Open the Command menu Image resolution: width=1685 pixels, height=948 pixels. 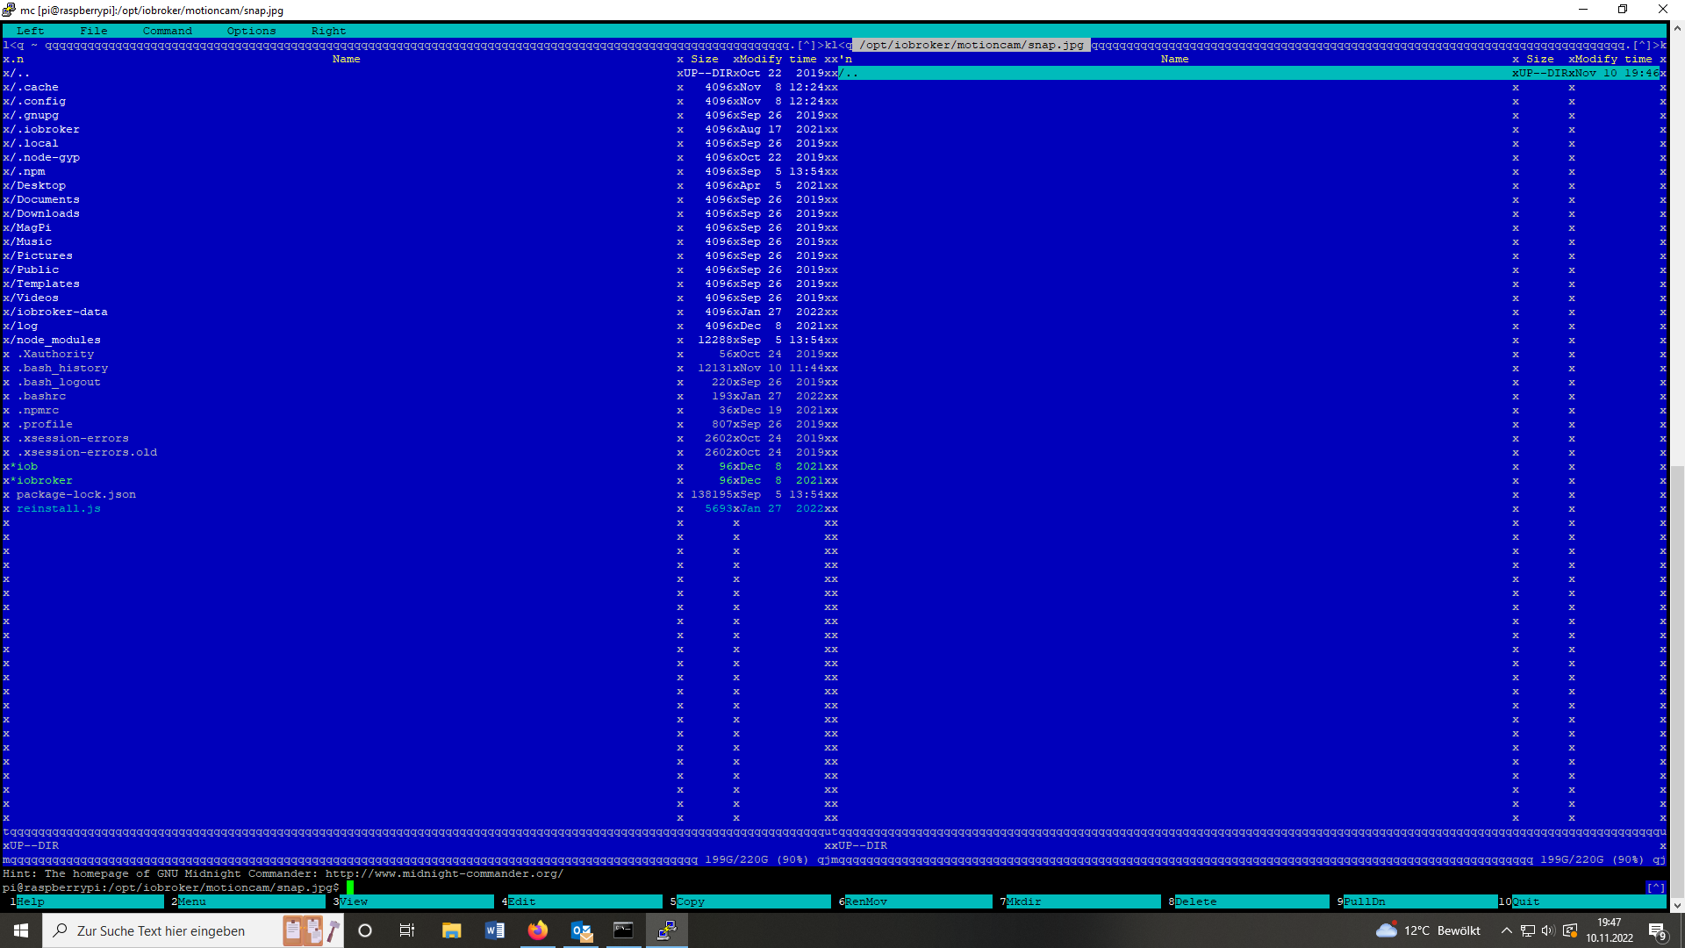click(167, 31)
